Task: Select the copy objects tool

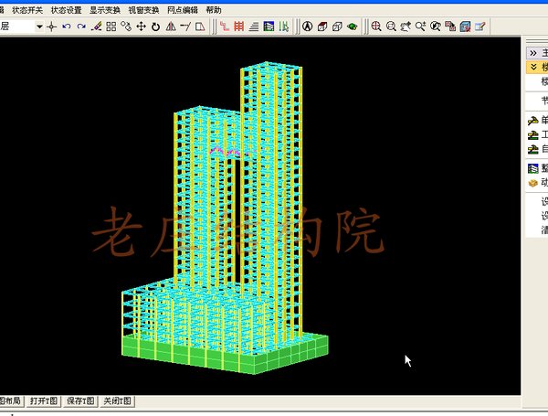Action: point(126,27)
